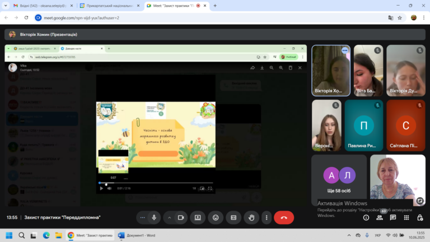Click the red leave call button
This screenshot has width=430, height=242.
284,217
